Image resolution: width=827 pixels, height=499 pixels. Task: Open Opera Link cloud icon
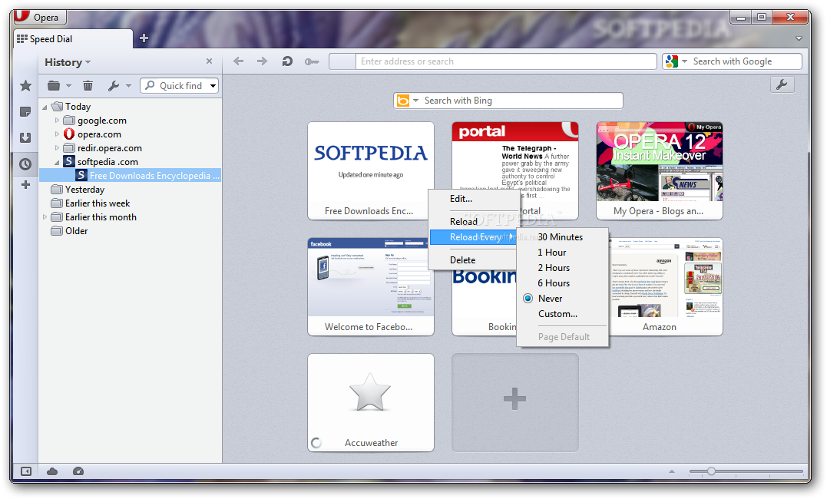(x=52, y=471)
